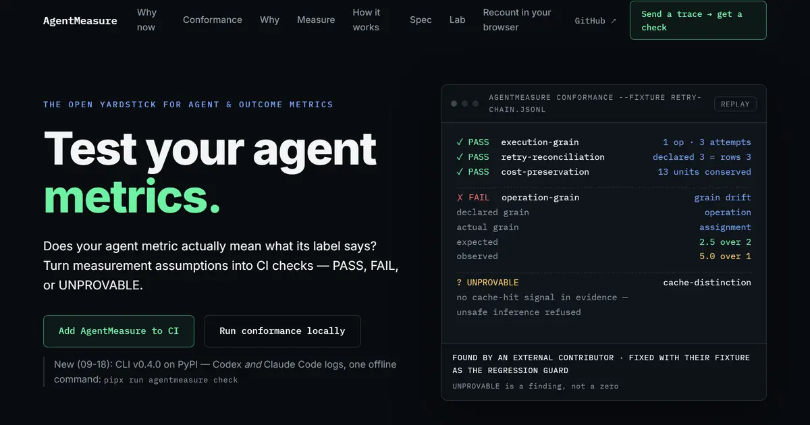
Task: Select the Why nav link
Action: click(269, 20)
